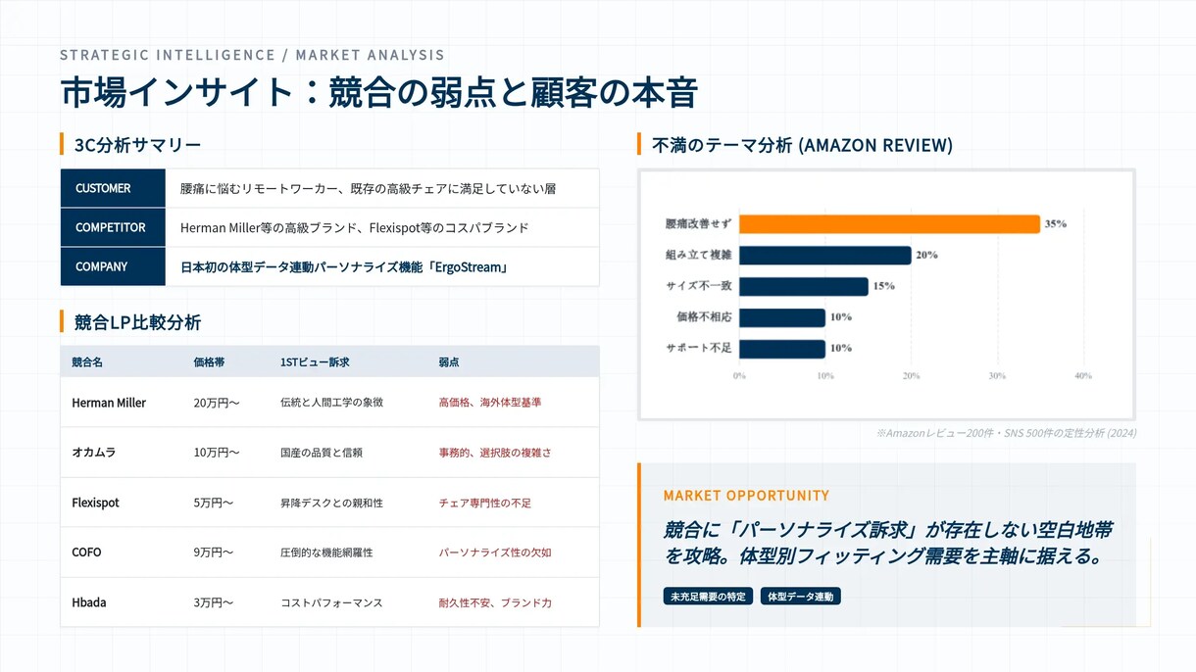
Task: Click the 未充足需要の特定 tag
Action: [x=708, y=596]
